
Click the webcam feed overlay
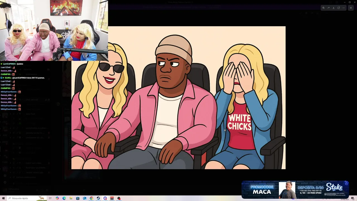pos(54,30)
